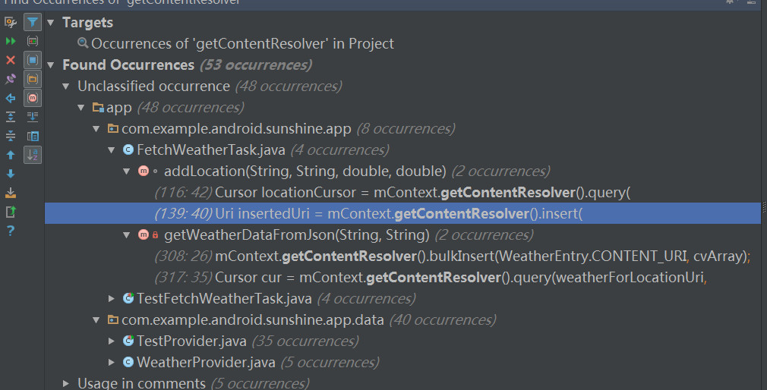
Task: Open help via question mark icon
Action: [x=11, y=231]
